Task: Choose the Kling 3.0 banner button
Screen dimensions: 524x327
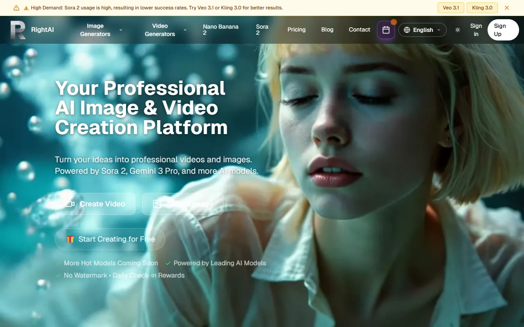Action: [482, 8]
